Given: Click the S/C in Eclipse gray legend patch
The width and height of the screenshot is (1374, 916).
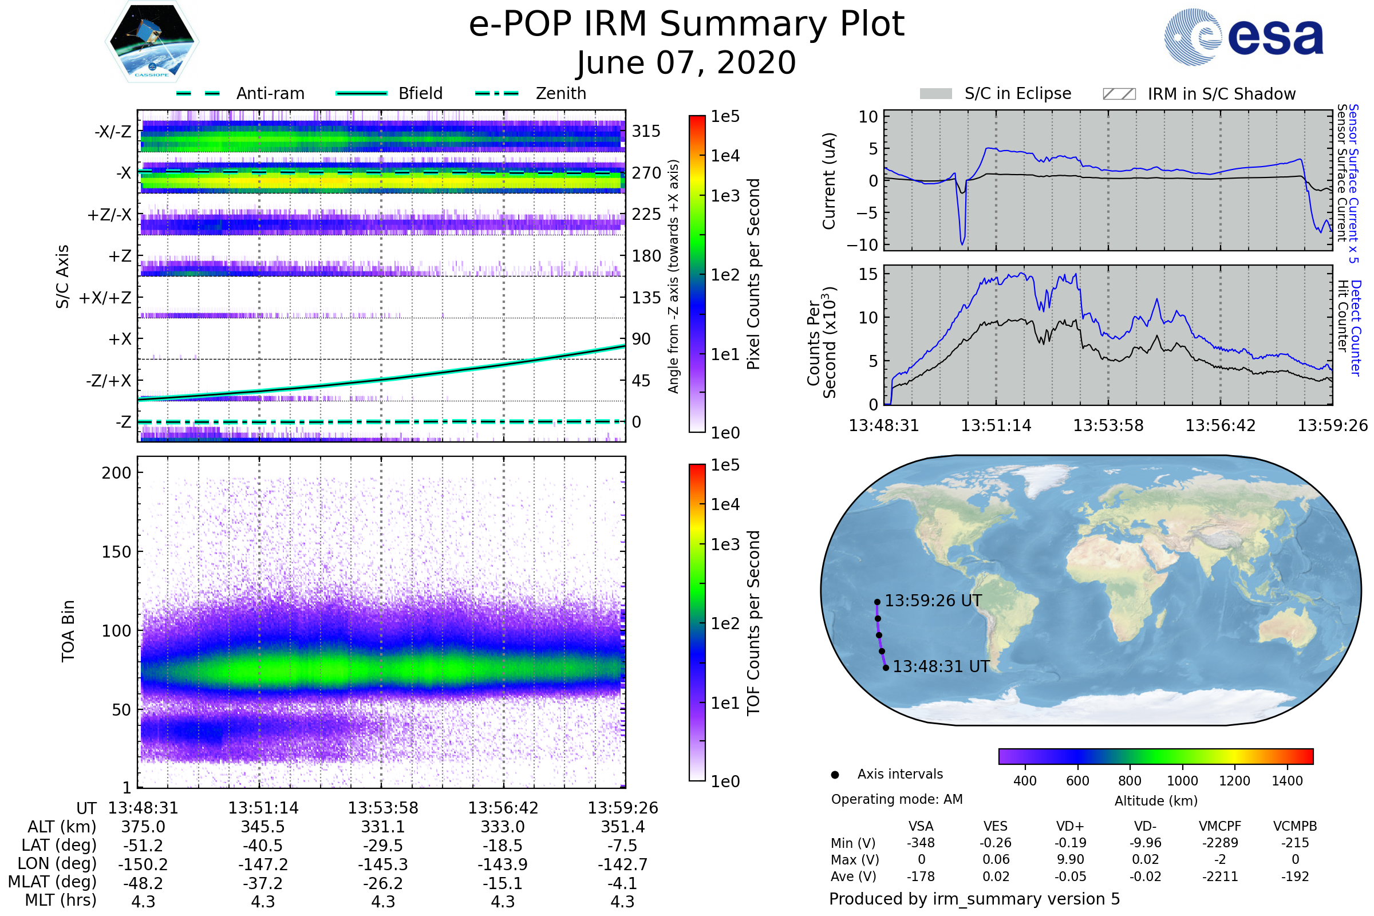Looking at the screenshot, I should pos(935,94).
